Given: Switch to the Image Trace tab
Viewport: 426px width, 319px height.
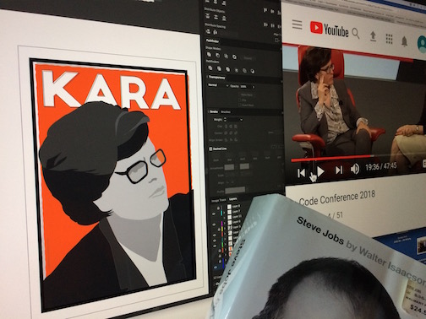Looking at the screenshot, I should (x=219, y=200).
